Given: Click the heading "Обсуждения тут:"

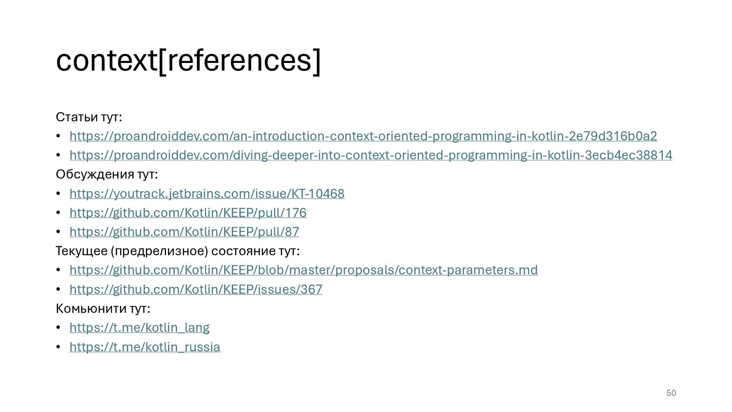Looking at the screenshot, I should pyautogui.click(x=107, y=174).
